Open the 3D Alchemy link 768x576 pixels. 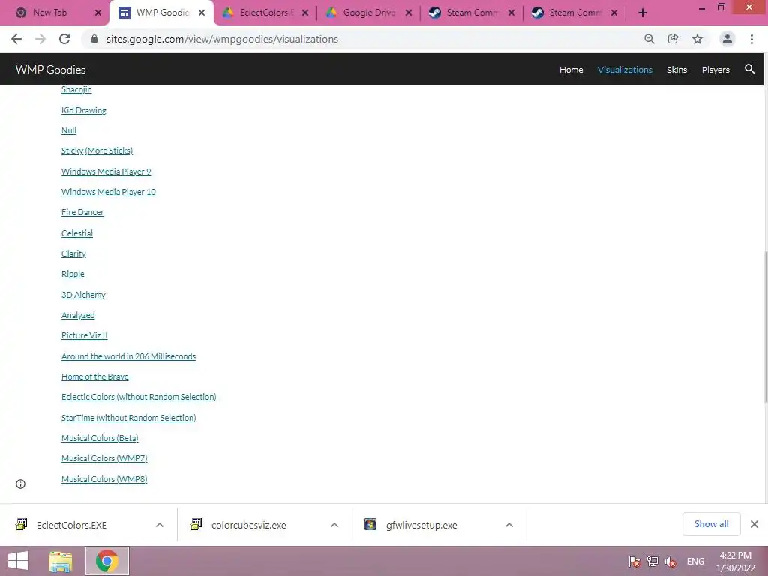pyautogui.click(x=83, y=294)
